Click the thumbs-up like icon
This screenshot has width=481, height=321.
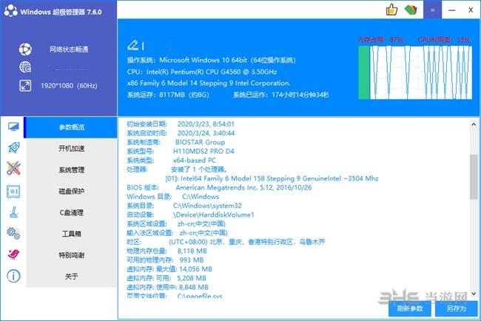click(x=391, y=10)
